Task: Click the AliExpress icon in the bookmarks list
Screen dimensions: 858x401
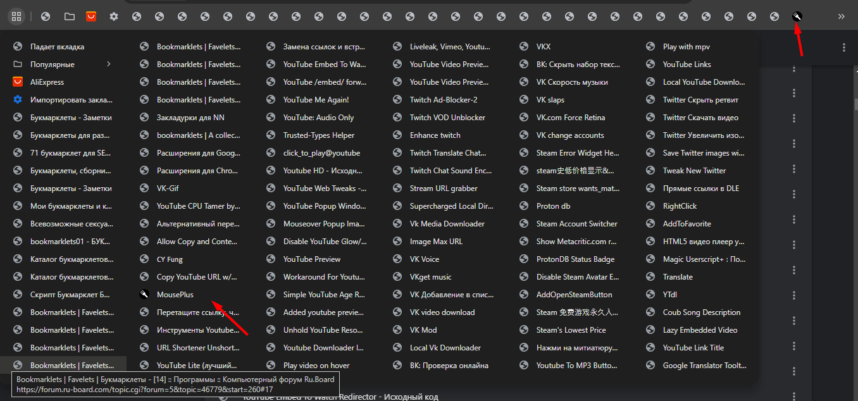Action: pos(18,82)
